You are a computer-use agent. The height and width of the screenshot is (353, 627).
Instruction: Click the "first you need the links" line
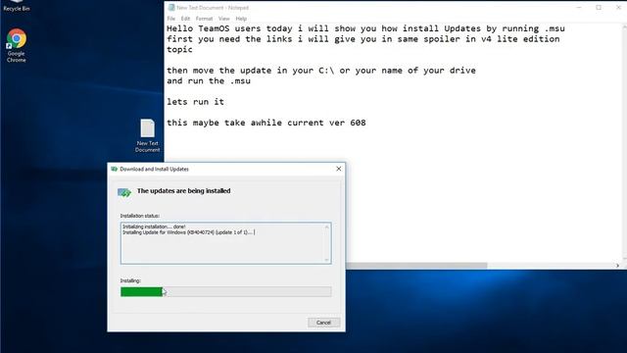pyautogui.click(x=363, y=39)
